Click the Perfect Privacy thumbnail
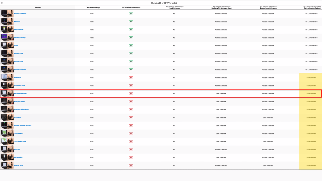Screen dimensions: 322x181 7,38
